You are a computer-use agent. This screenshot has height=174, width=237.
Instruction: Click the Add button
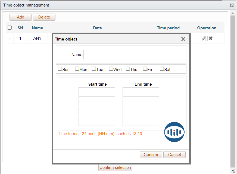click(21, 17)
